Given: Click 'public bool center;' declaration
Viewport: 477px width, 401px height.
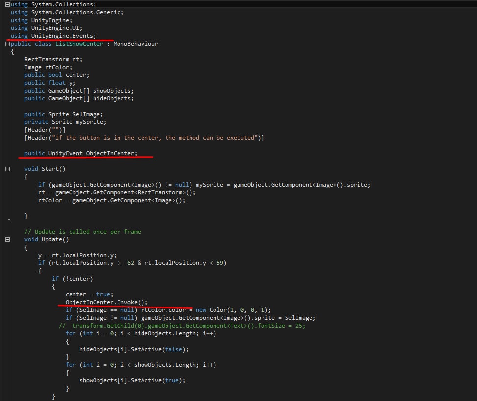Looking at the screenshot, I should pyautogui.click(x=57, y=75).
